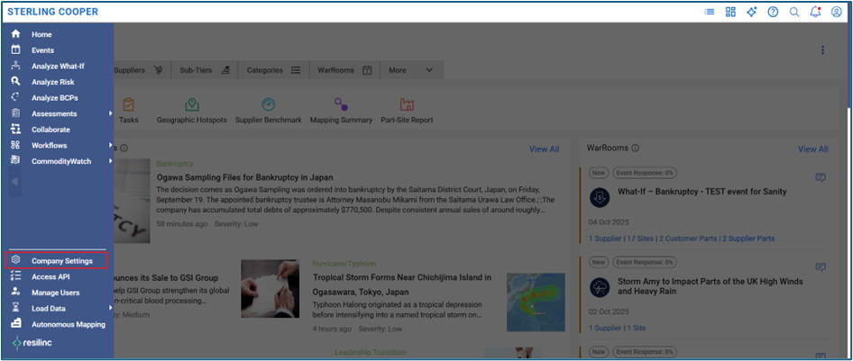
Task: Expand the Assessments submenu arrow
Action: coord(110,113)
